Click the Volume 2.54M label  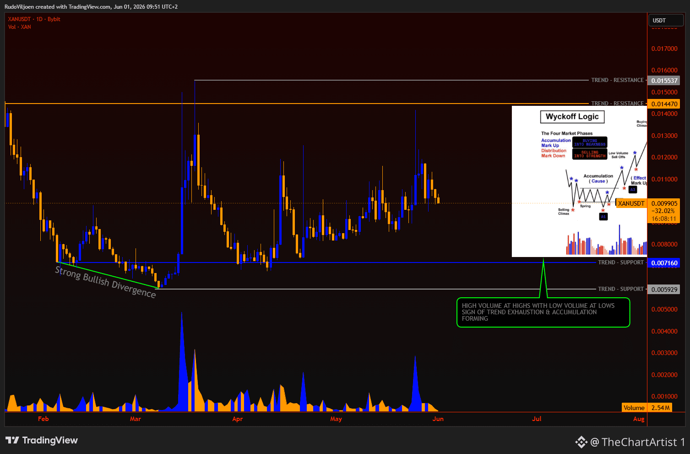coord(647,408)
